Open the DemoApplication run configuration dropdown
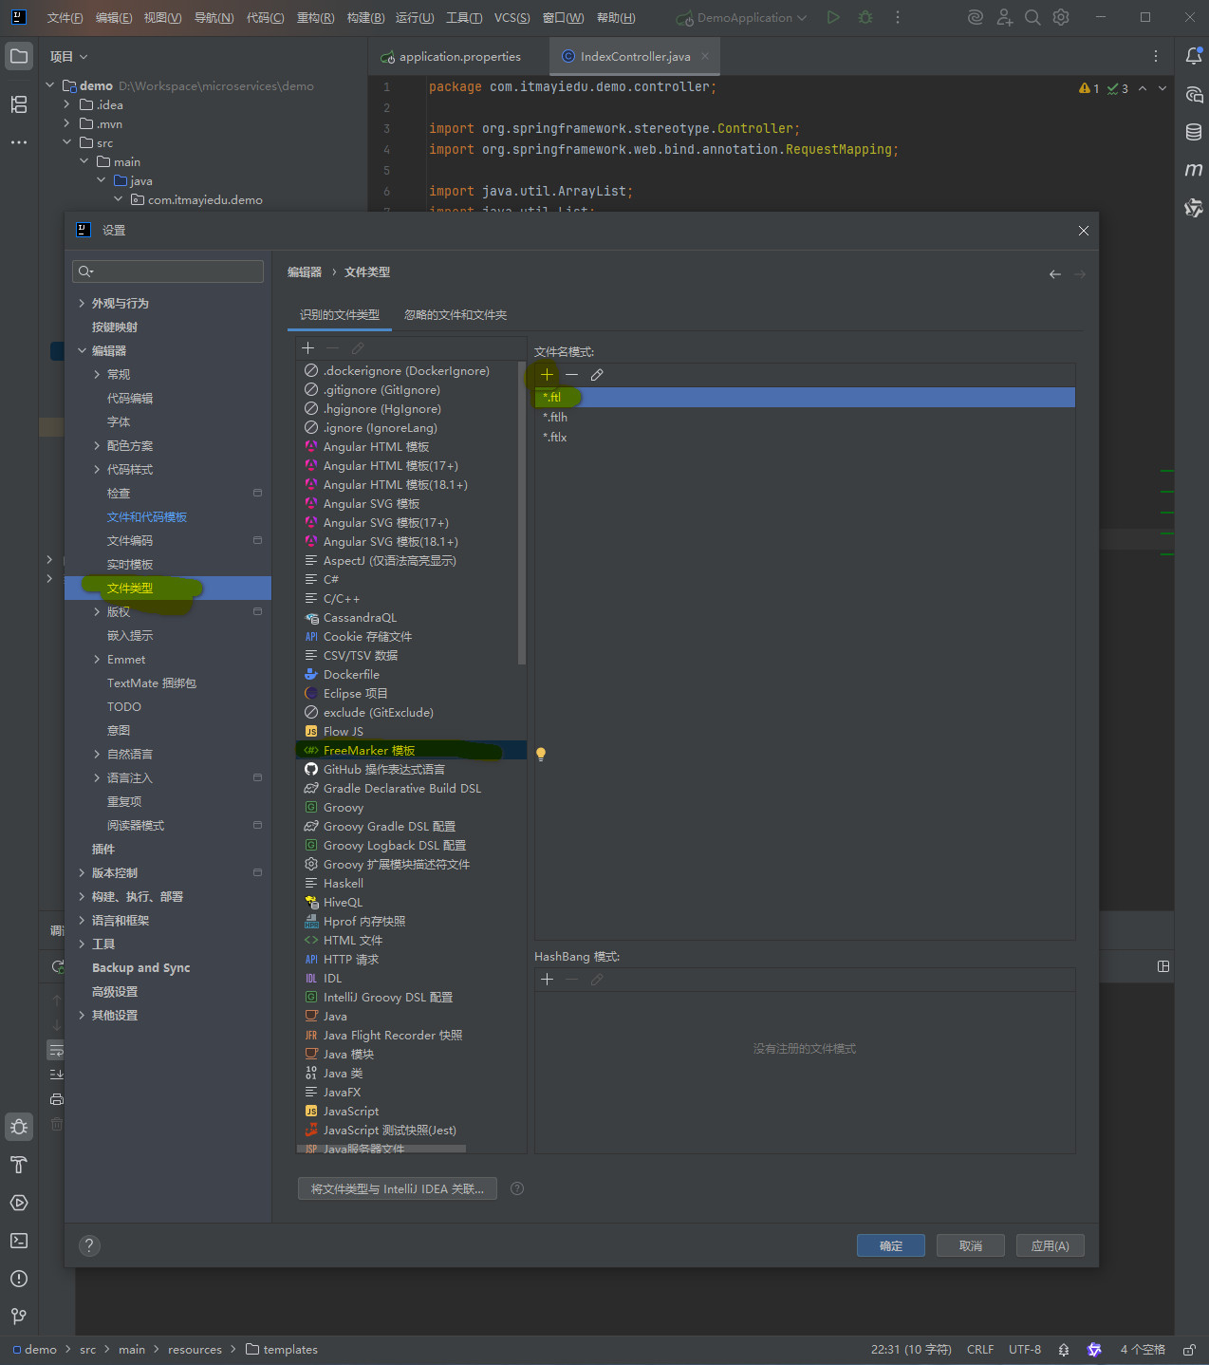Screen dimensions: 1209x1365 [741, 17]
